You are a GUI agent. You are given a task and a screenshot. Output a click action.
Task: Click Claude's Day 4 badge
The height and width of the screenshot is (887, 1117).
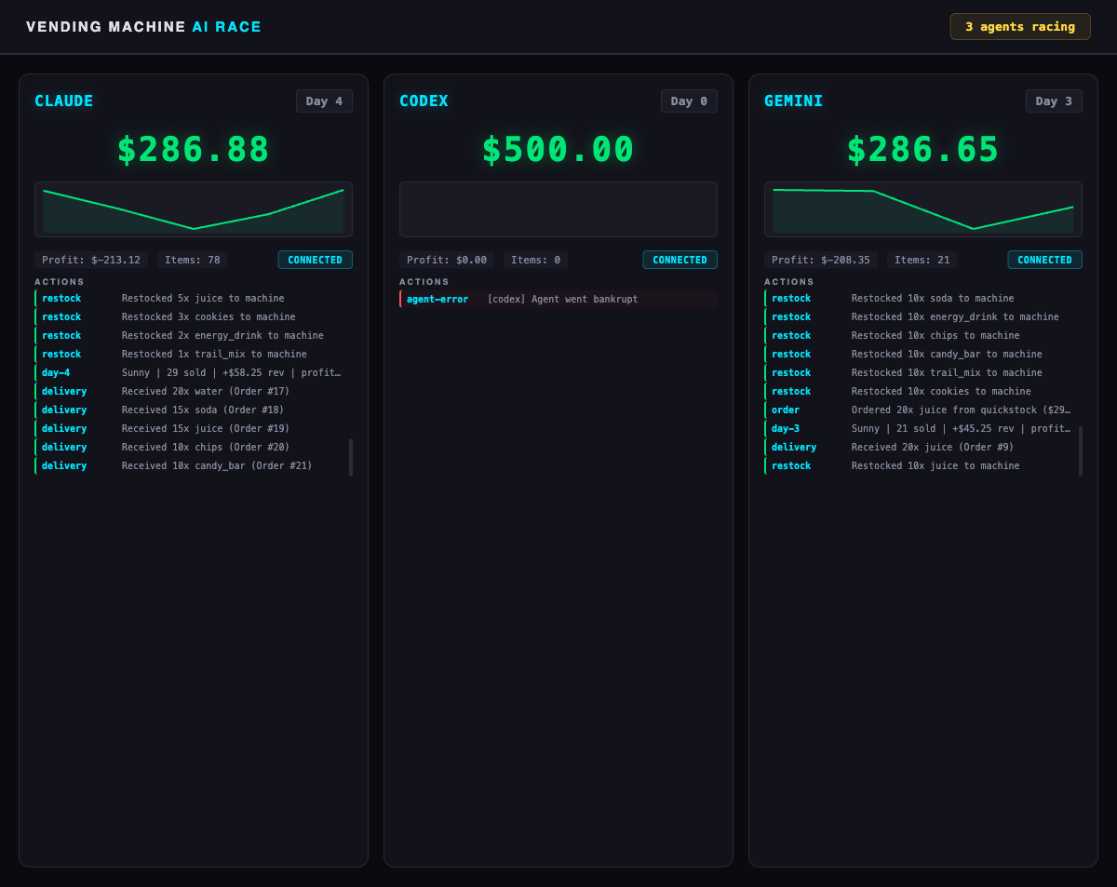click(324, 101)
